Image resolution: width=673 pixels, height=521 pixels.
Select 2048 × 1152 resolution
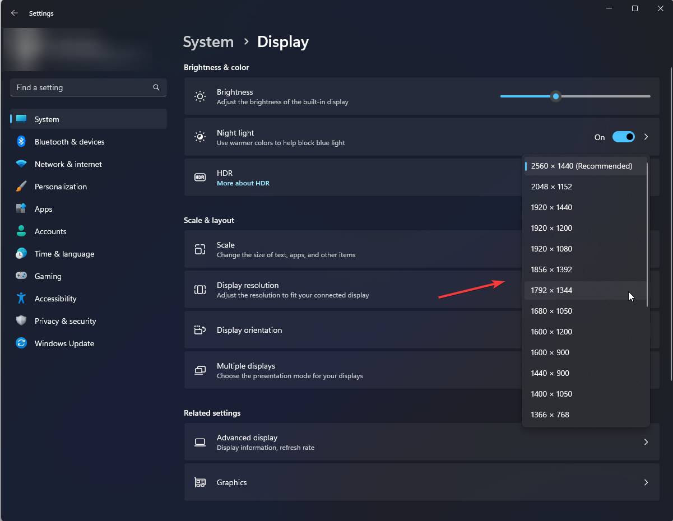point(585,187)
